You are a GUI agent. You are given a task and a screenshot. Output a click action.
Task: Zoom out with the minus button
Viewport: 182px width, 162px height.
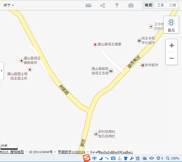tap(171, 58)
